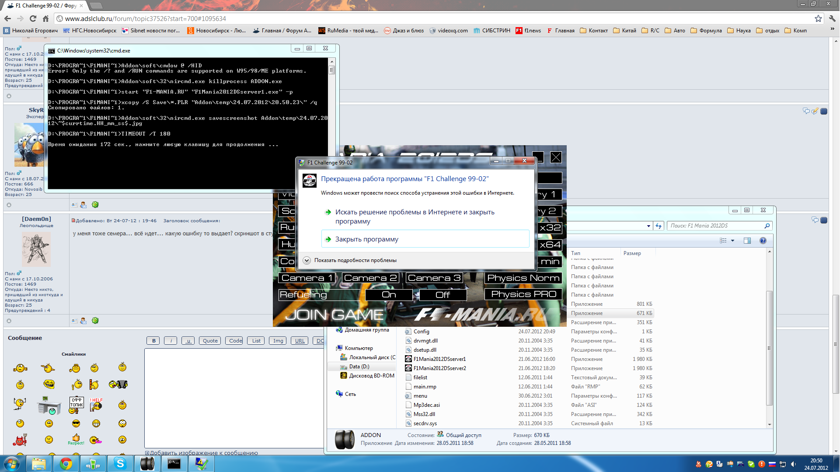
Task: Open Авто bookmarks folder
Action: [675, 31]
